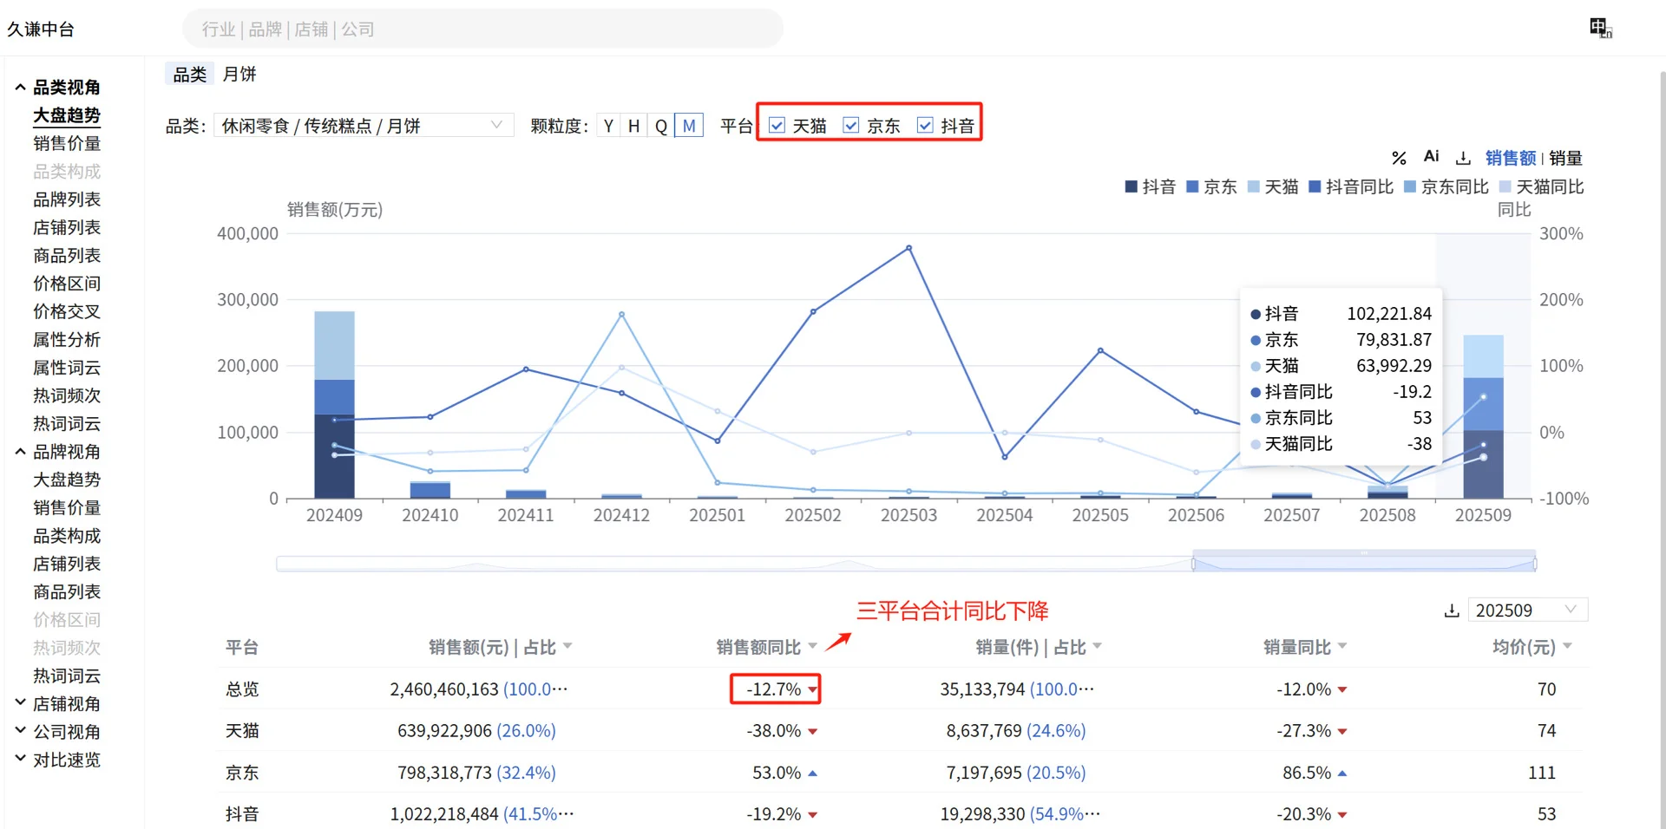Click the 202509 stacked bar in chart

(1483, 416)
